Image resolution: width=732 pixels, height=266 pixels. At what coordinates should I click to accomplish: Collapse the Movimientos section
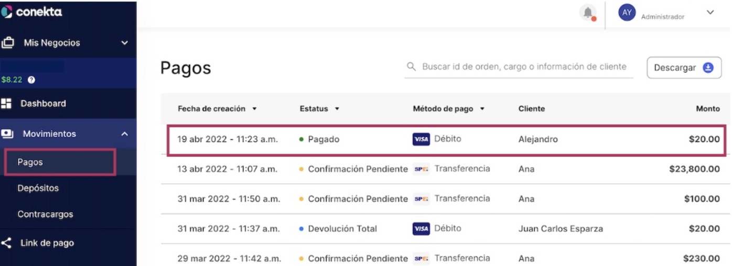[124, 134]
